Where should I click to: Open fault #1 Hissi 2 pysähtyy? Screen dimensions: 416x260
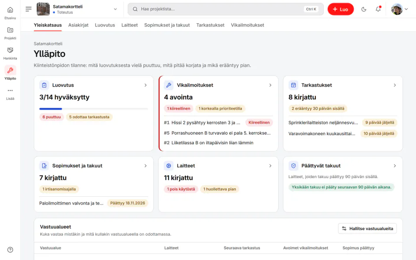pos(218,123)
